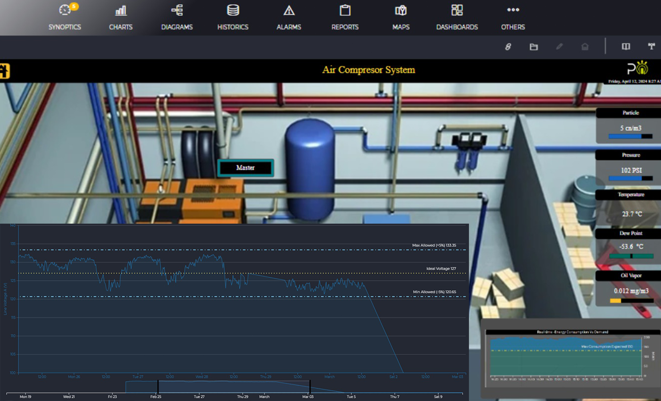Image resolution: width=661 pixels, height=401 pixels.
Task: Click the P lightbulb logo
Action: pyautogui.click(x=637, y=68)
